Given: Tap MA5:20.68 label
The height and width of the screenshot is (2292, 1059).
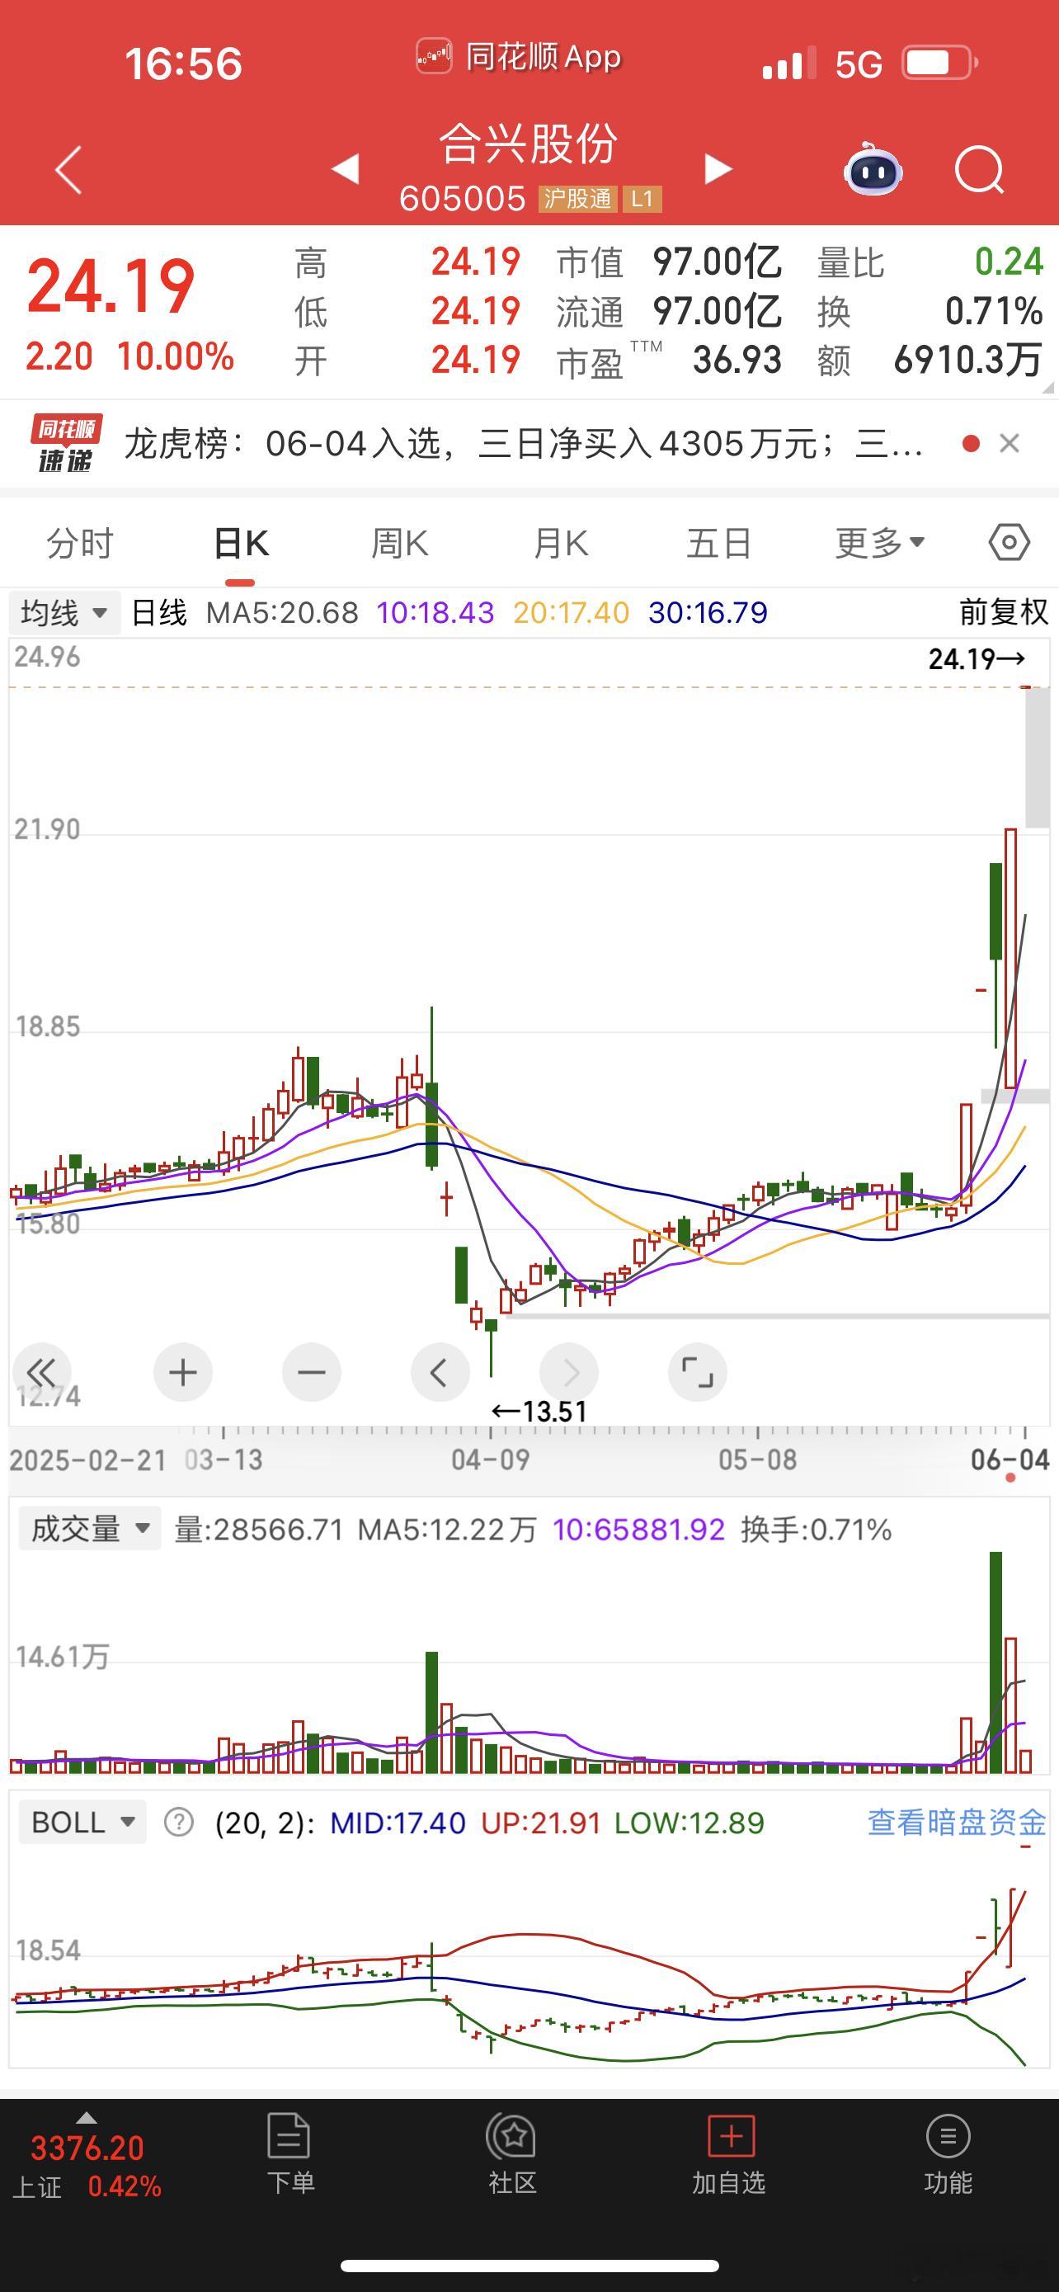Looking at the screenshot, I should [x=282, y=612].
